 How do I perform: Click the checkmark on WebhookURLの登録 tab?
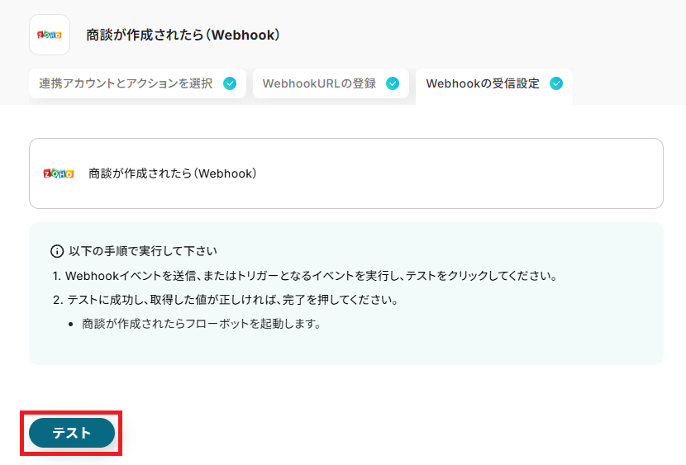[393, 83]
